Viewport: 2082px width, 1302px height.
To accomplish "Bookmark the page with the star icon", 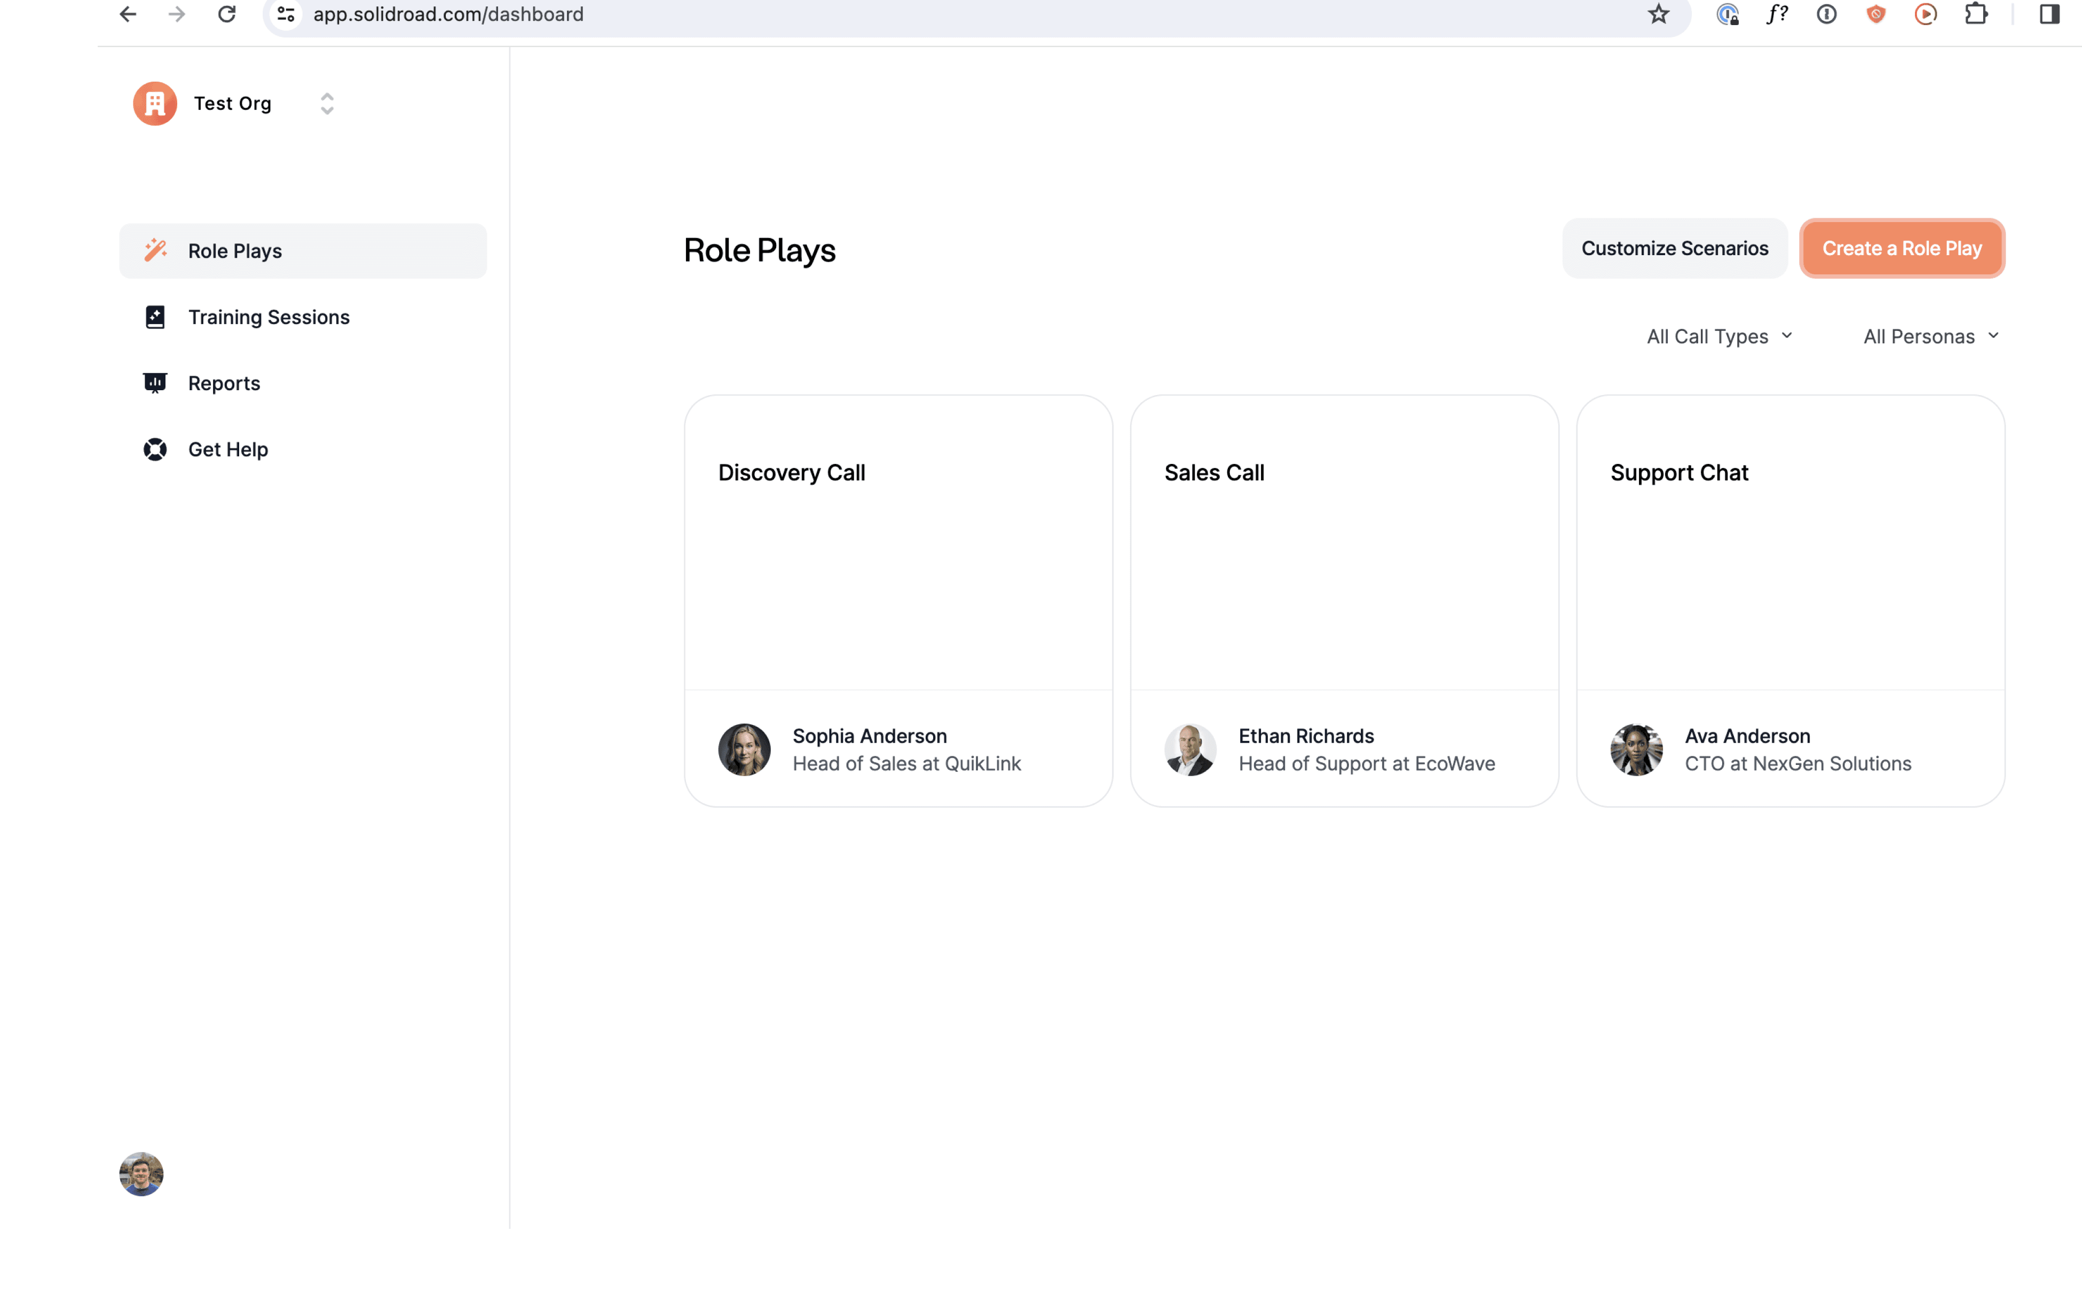I will (x=1658, y=14).
